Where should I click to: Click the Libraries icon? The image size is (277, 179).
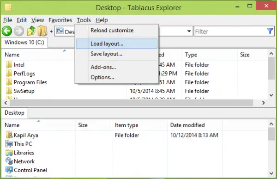9,153
